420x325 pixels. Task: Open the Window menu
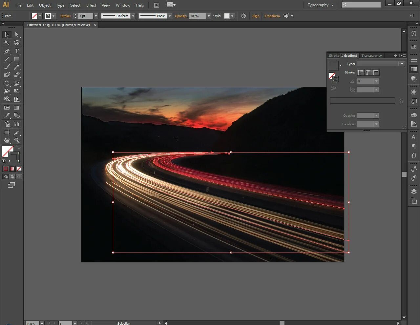click(x=123, y=5)
